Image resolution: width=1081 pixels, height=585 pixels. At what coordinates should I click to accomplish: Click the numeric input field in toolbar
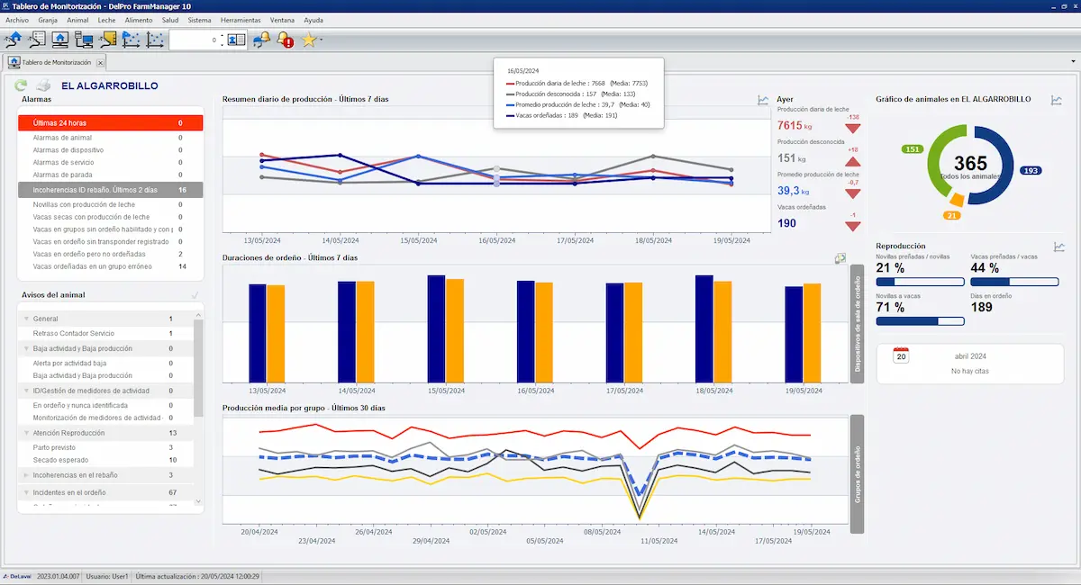tap(195, 40)
